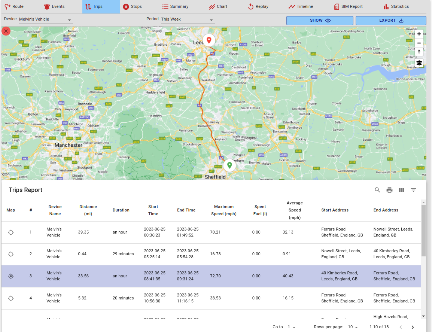The image size is (432, 332).
Task: Click the End Address column header
Action: 386,210
